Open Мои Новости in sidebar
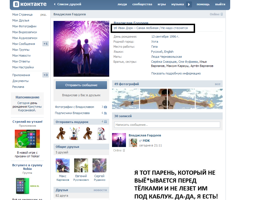 click(21, 56)
